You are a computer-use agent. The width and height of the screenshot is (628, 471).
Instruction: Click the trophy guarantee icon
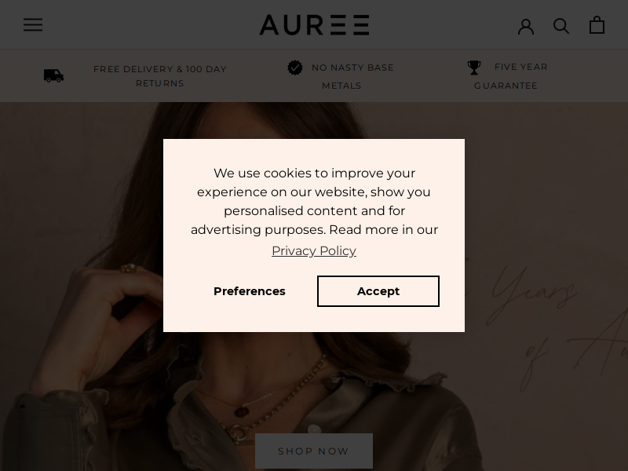(474, 68)
